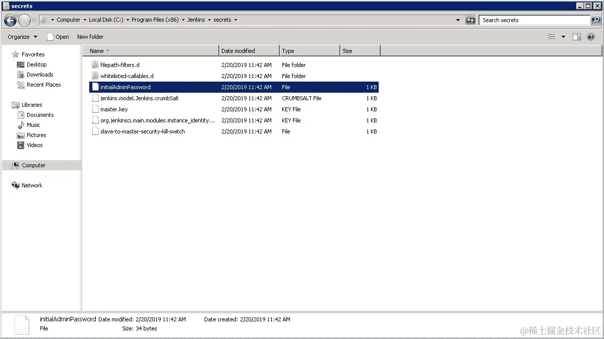
Task: Click the master.key file icon
Action: 95,109
